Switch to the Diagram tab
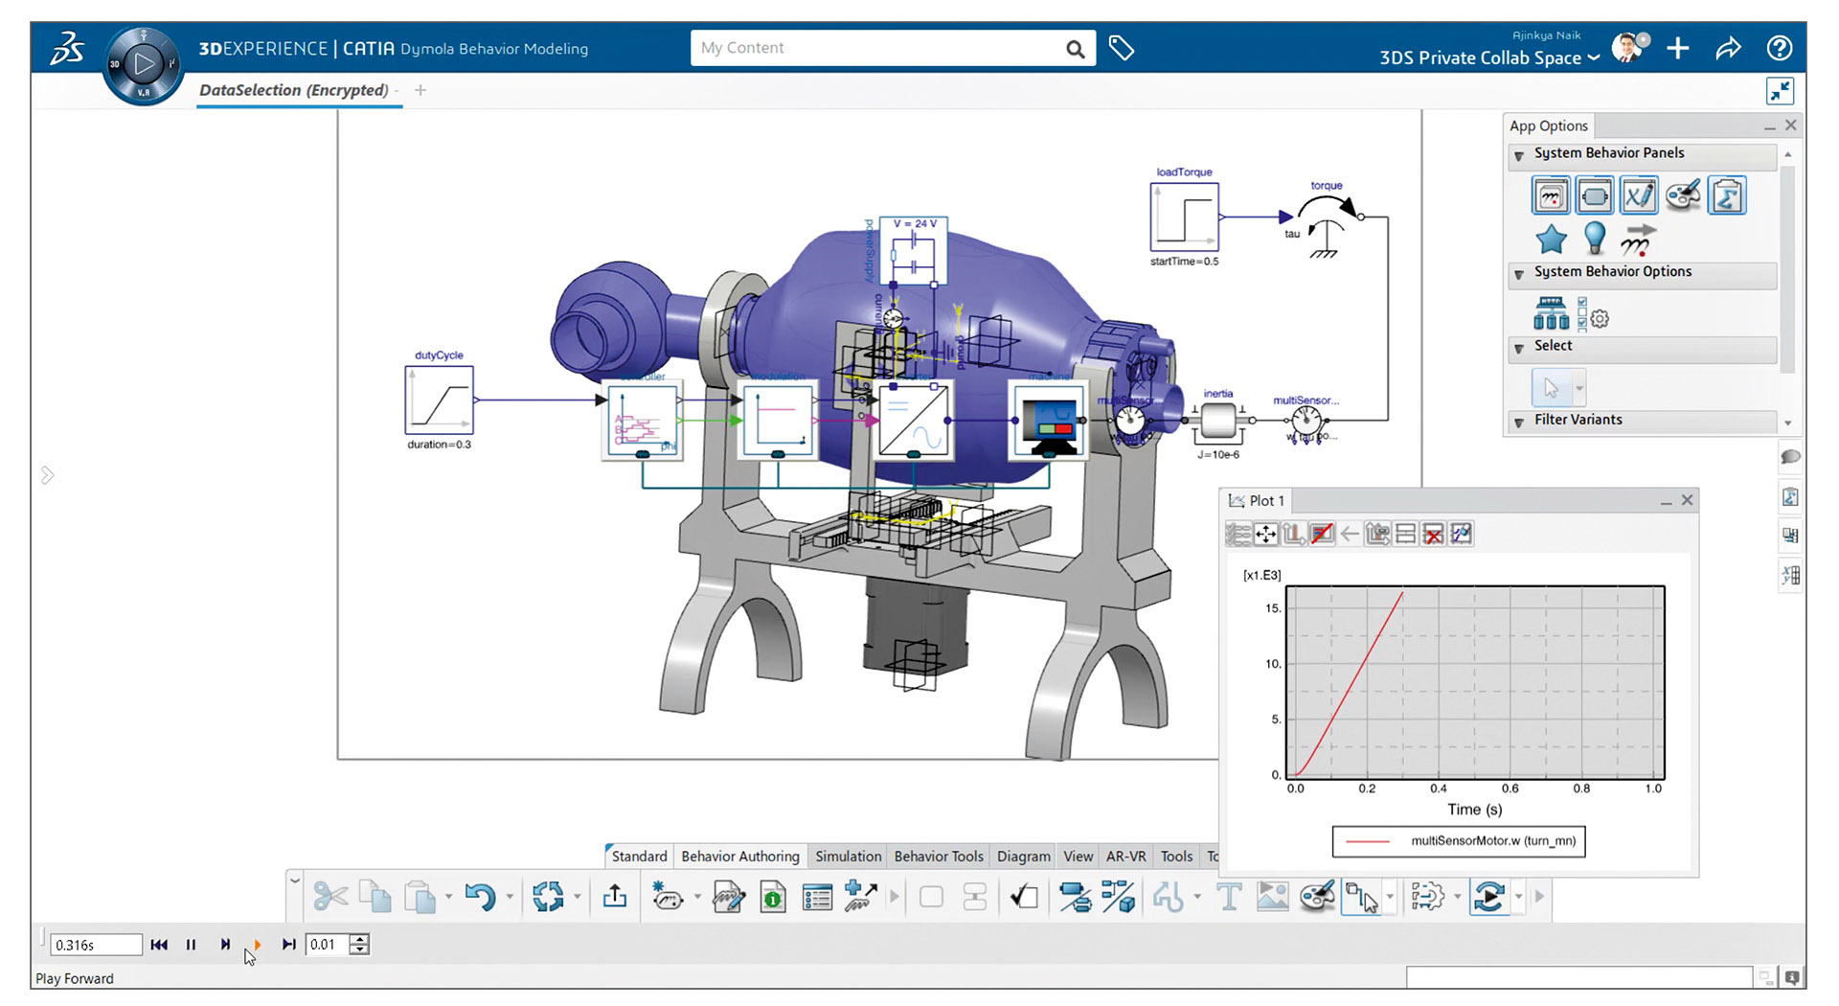This screenshot has height=1006, width=1839. 1023,857
